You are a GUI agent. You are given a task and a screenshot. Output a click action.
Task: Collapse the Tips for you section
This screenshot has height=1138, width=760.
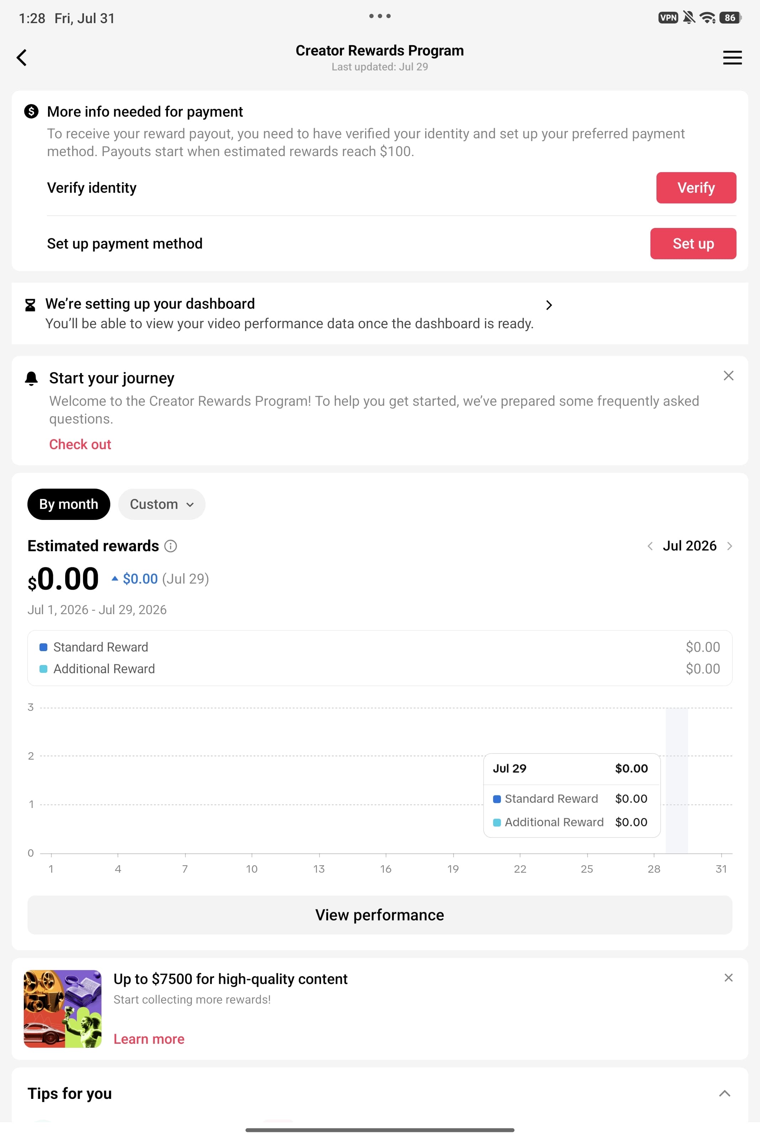click(725, 1094)
